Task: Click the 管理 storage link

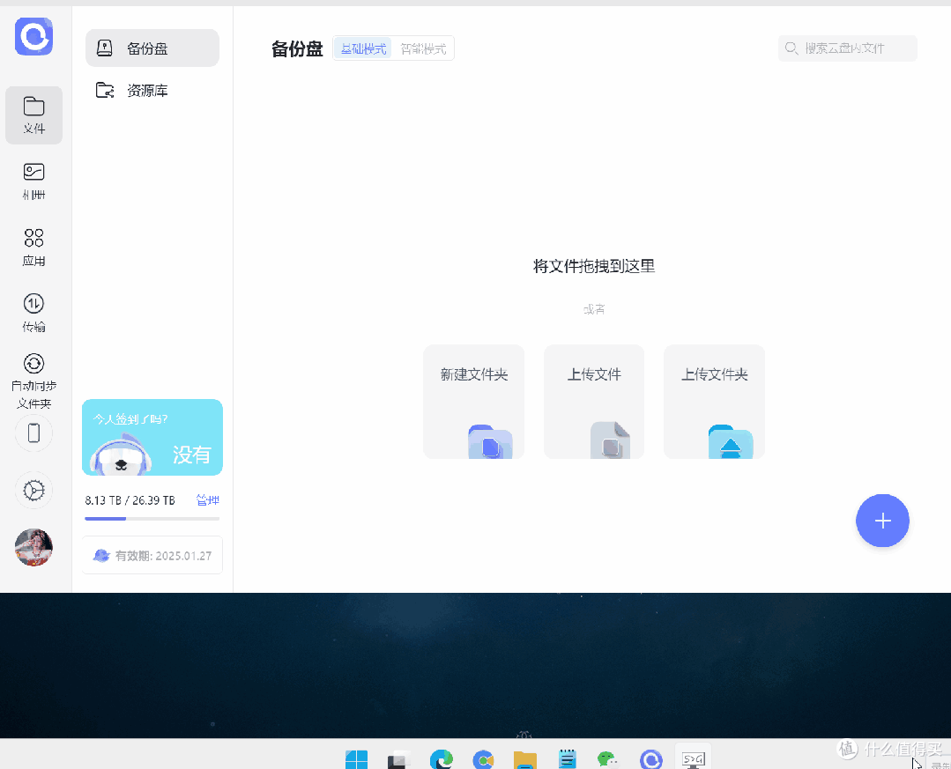Action: pyautogui.click(x=207, y=500)
